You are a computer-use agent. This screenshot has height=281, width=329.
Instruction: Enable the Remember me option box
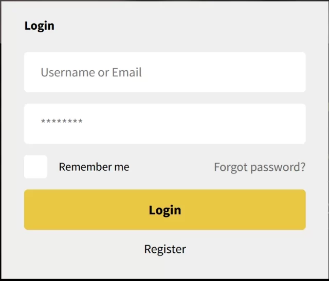(x=35, y=167)
